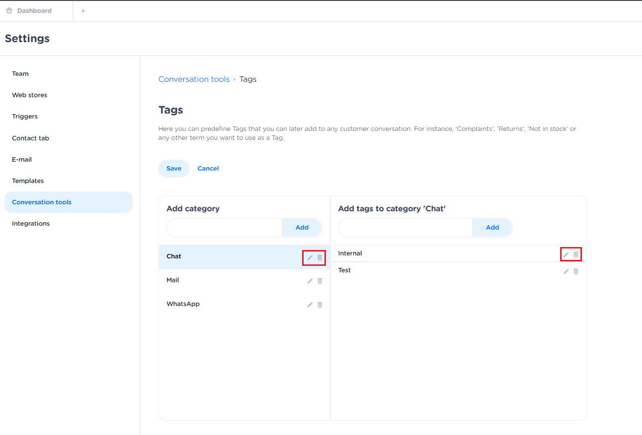Open a new tab with plus icon

click(83, 11)
